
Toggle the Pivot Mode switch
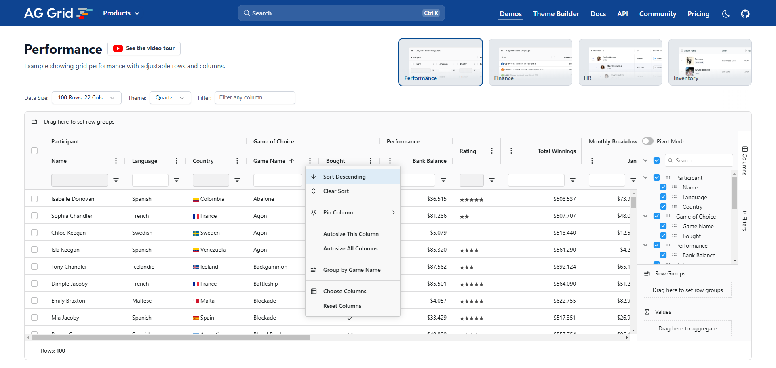pyautogui.click(x=648, y=141)
